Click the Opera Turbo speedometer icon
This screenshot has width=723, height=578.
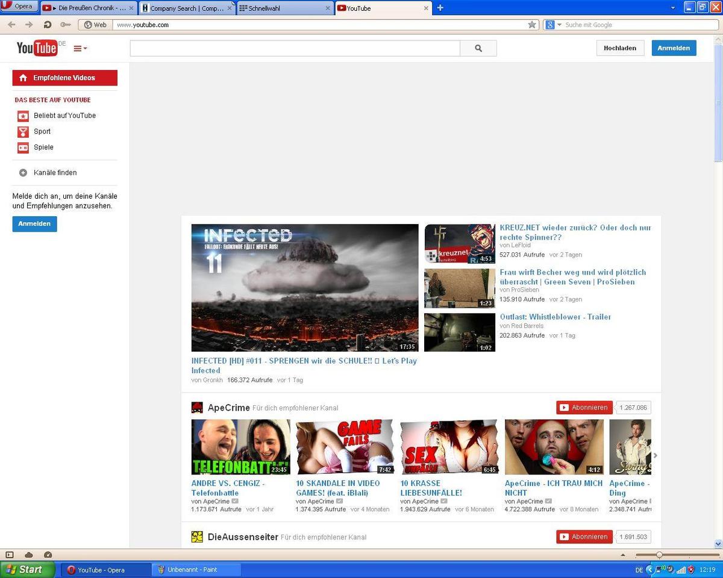coord(48,555)
